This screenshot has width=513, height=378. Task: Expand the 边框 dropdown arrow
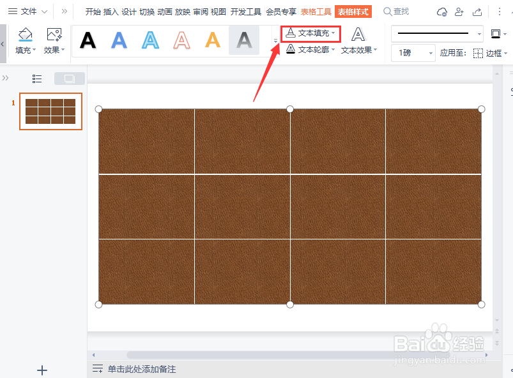click(x=505, y=53)
